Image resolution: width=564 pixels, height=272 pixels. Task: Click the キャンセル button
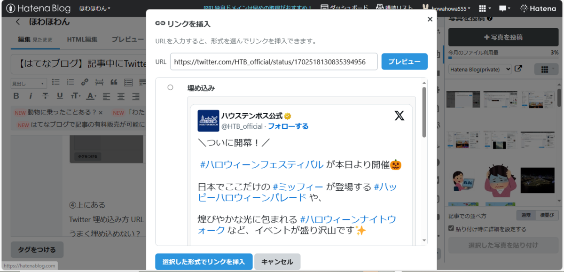pos(277,262)
